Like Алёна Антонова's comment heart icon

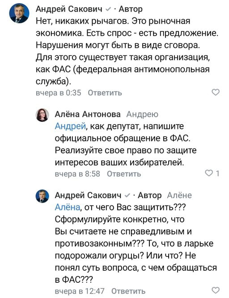[x=209, y=173]
